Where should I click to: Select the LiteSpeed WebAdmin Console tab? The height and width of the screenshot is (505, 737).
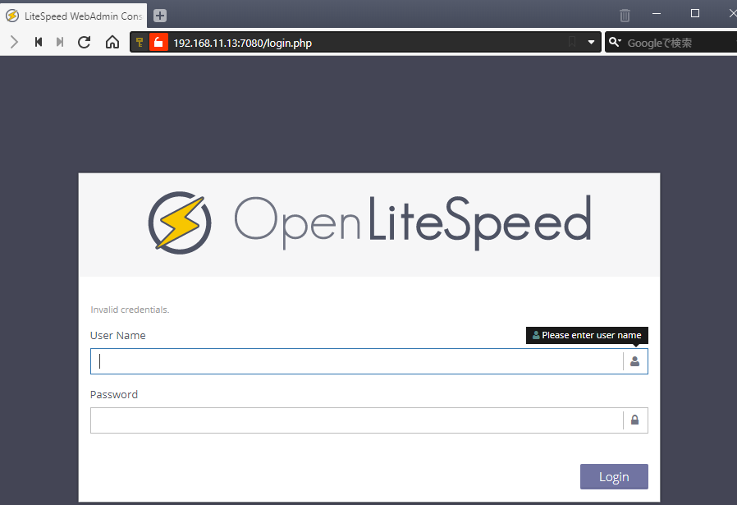coord(74,15)
